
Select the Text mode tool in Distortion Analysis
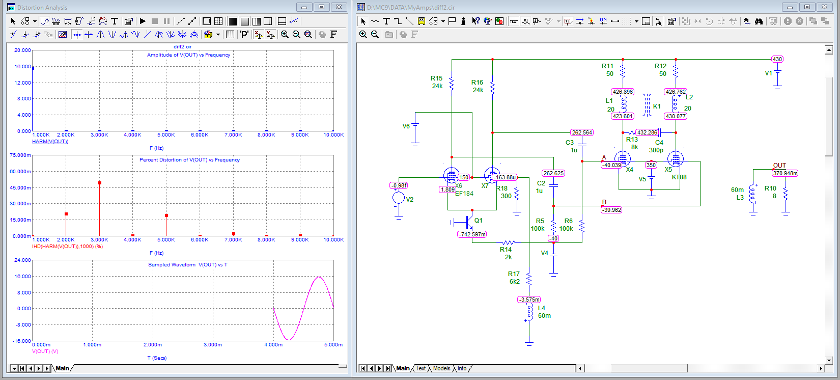point(115,21)
